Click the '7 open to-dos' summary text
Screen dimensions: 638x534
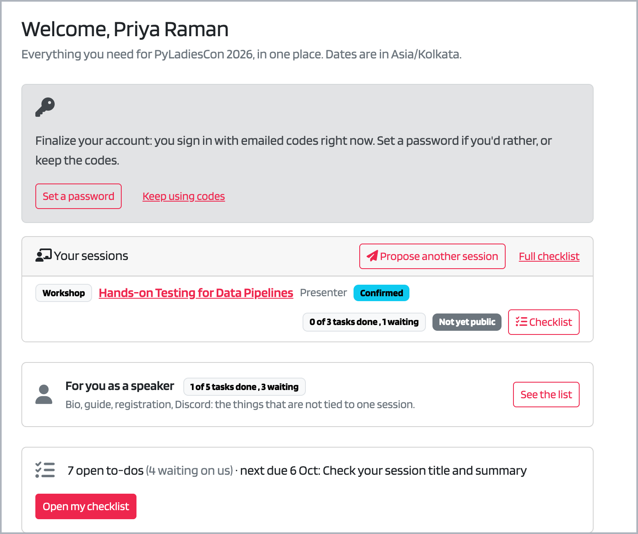click(x=106, y=470)
